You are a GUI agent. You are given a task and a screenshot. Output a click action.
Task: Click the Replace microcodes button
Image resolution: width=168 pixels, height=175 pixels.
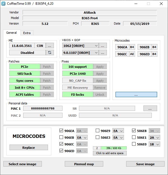tap(29, 147)
